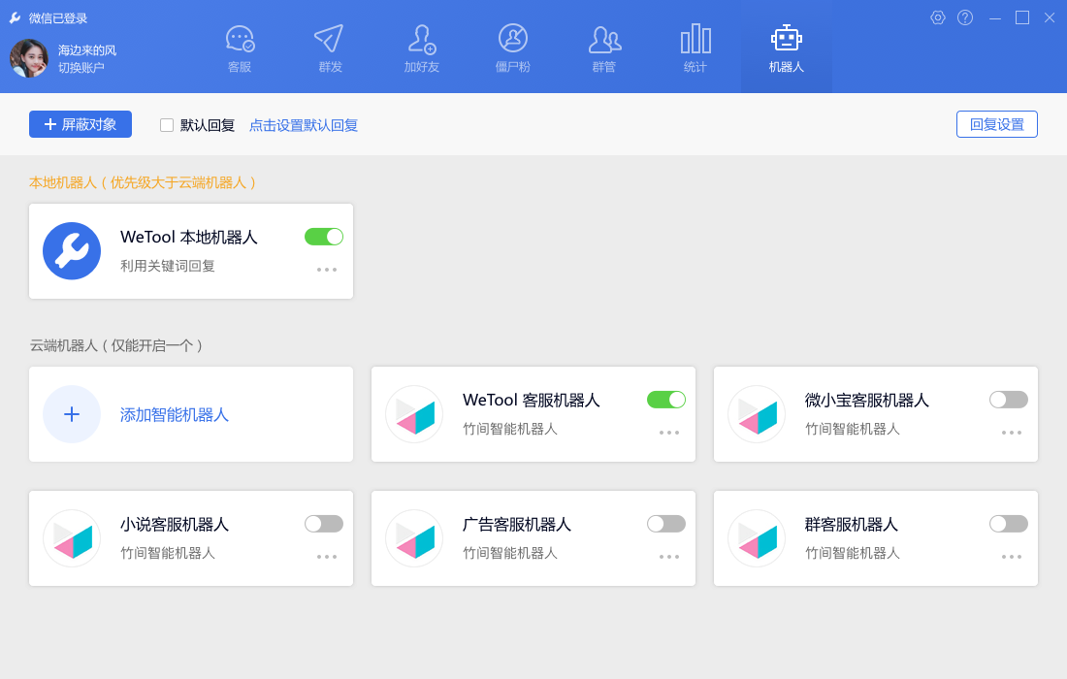1067x679 pixels.
Task: Turn off WeTool 客服机器人 switch
Action: 666,400
